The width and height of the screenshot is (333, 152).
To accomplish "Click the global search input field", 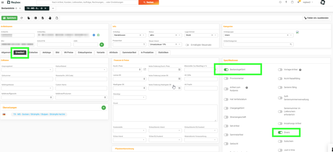I will pos(87,2).
